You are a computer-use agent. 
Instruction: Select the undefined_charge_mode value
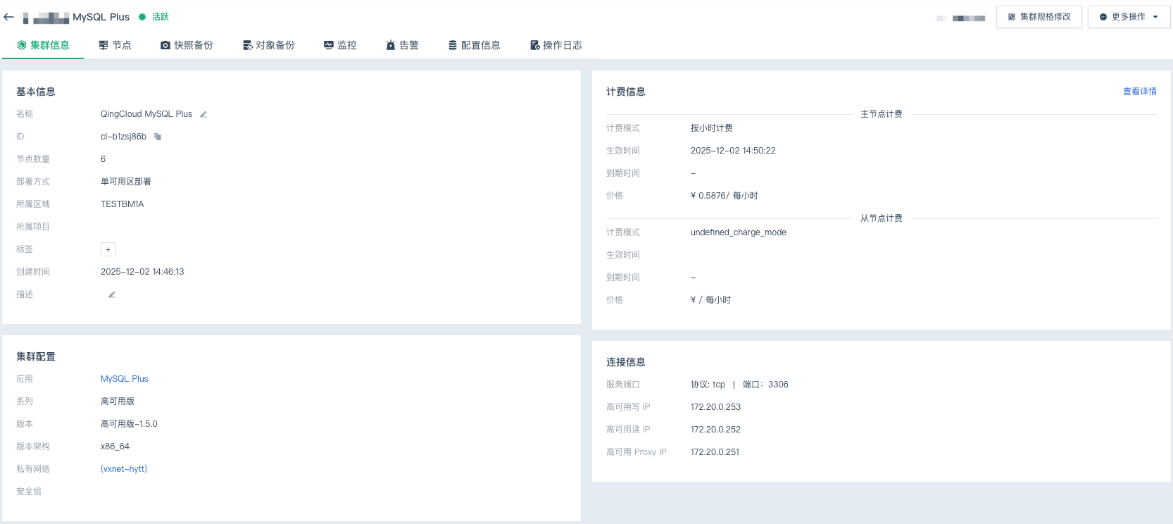[x=739, y=232]
